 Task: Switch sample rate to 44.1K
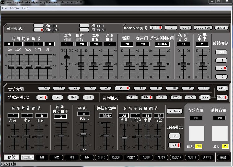(x=222, y=88)
